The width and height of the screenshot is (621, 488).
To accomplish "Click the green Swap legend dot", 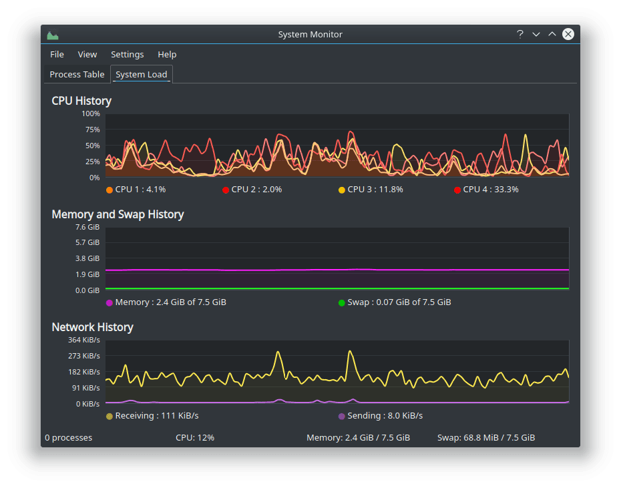I will pyautogui.click(x=342, y=302).
